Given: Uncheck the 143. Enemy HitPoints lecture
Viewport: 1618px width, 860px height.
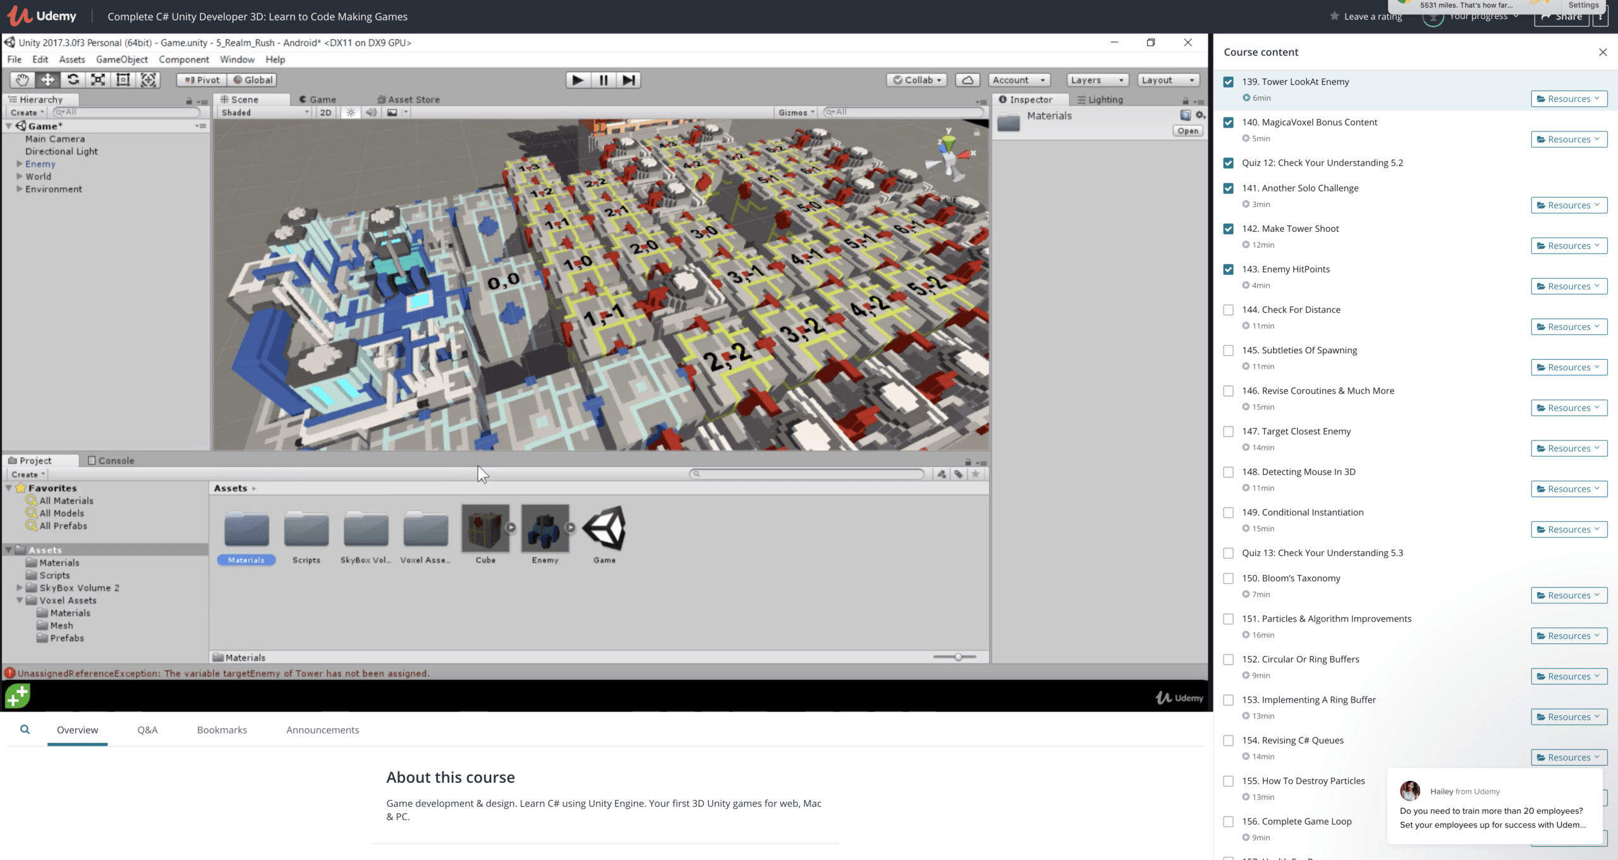Looking at the screenshot, I should [1228, 269].
